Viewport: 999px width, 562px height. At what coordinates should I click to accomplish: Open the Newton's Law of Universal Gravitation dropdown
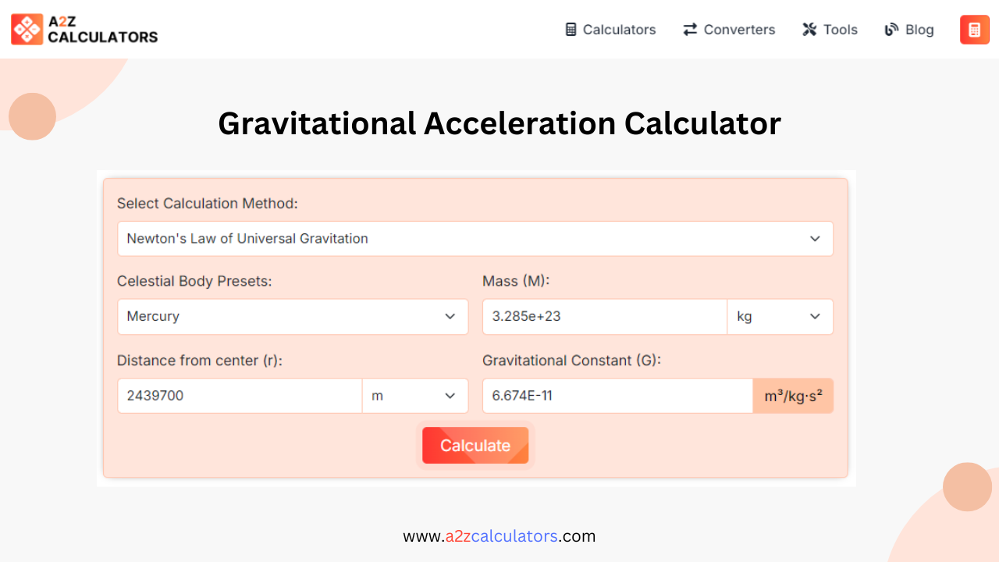pyautogui.click(x=475, y=238)
